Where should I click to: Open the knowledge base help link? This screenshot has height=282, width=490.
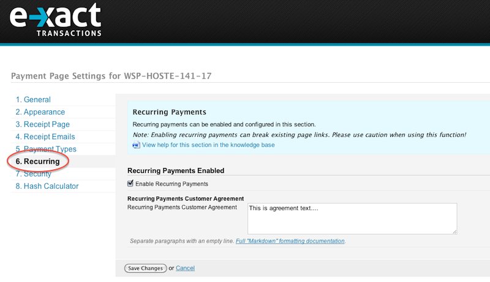click(208, 145)
